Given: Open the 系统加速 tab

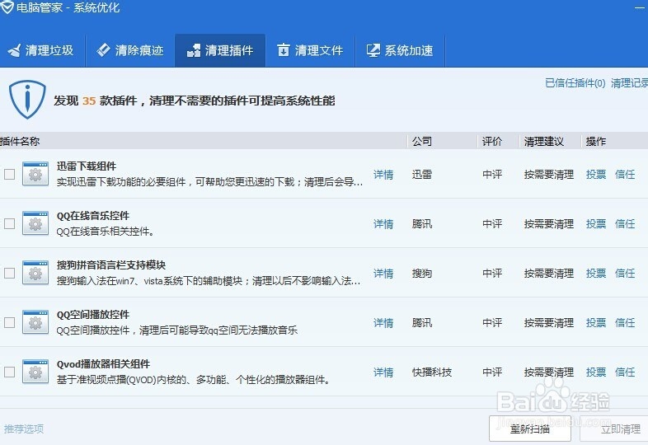Looking at the screenshot, I should coord(400,50).
